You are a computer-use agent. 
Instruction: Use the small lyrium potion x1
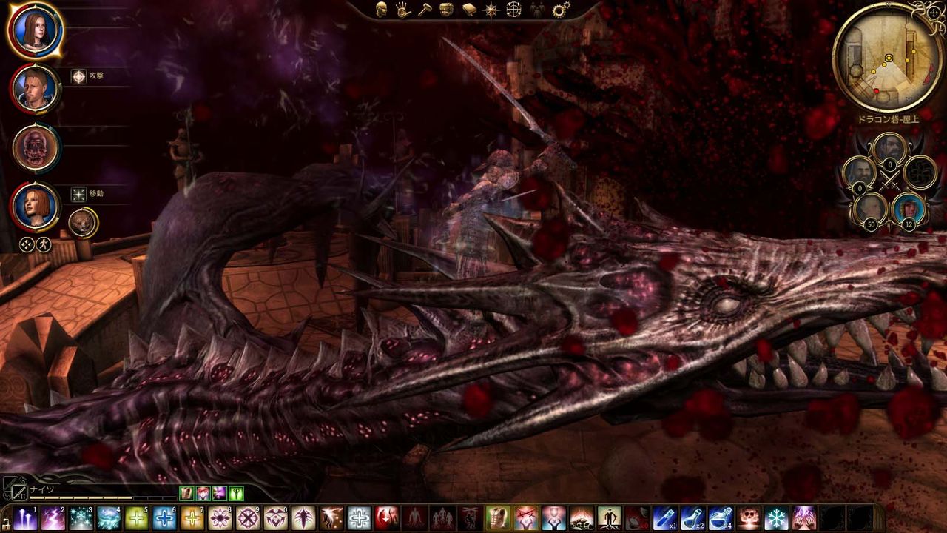point(665,518)
